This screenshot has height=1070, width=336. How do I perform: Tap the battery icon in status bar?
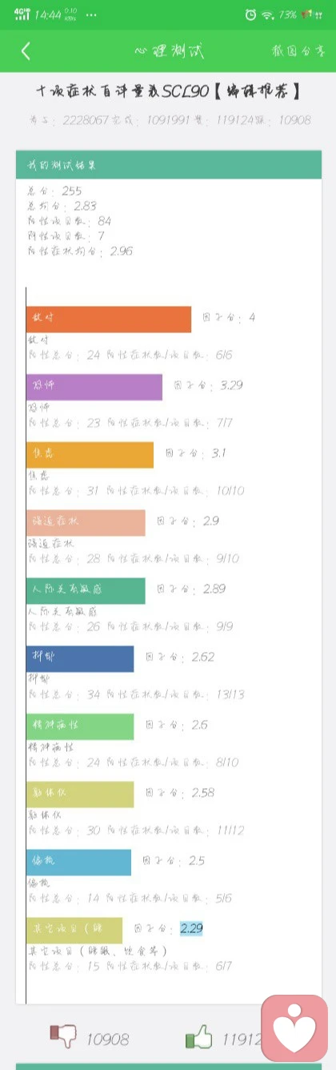click(310, 15)
